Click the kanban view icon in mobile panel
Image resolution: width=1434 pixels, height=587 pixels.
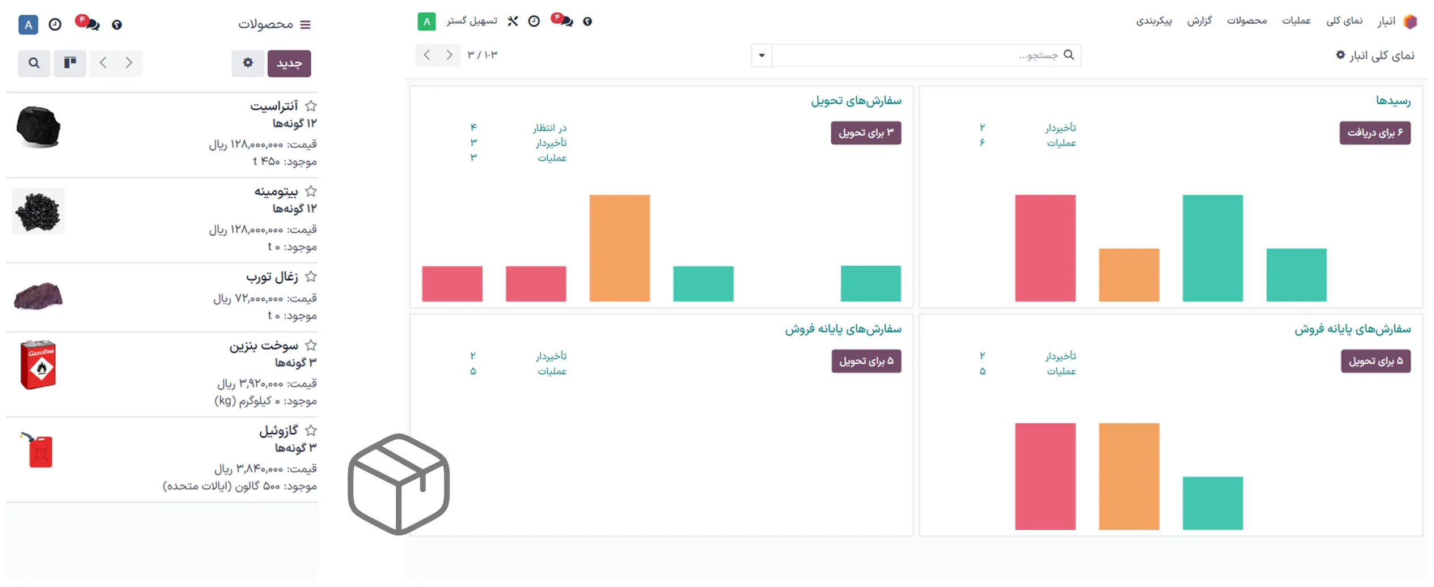[x=70, y=63]
